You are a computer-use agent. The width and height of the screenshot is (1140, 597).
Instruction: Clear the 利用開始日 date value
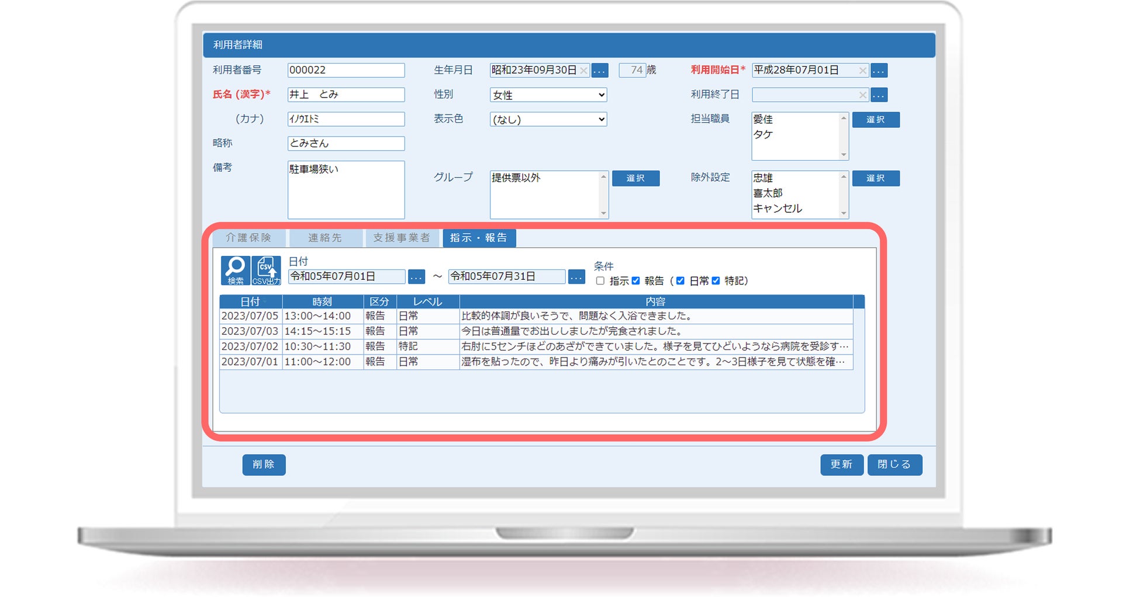(862, 71)
